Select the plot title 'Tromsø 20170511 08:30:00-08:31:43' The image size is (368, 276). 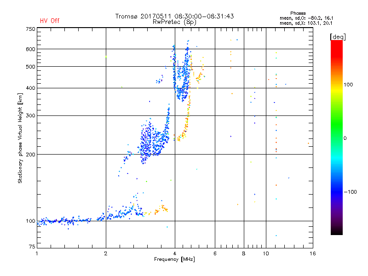175,16
